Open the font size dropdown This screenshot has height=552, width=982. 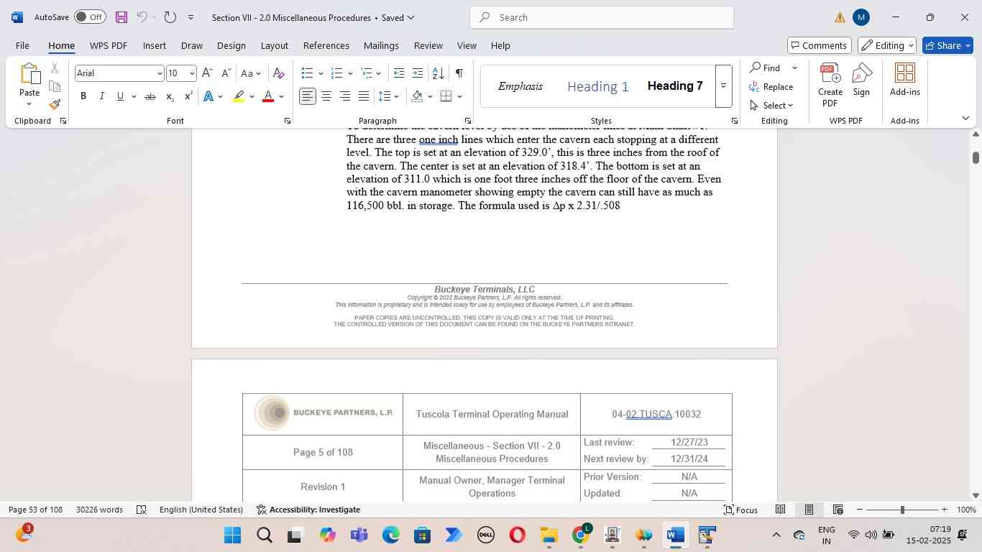[192, 73]
